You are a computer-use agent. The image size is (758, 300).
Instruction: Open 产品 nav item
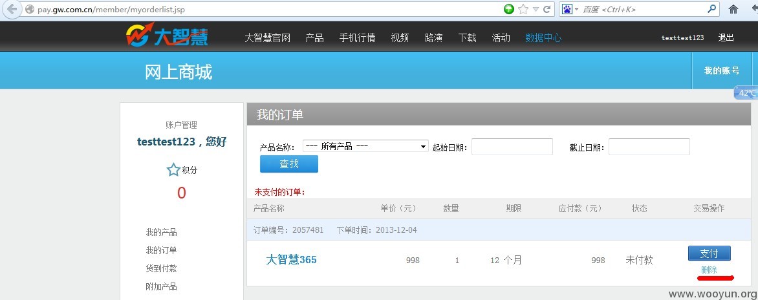[x=315, y=37]
